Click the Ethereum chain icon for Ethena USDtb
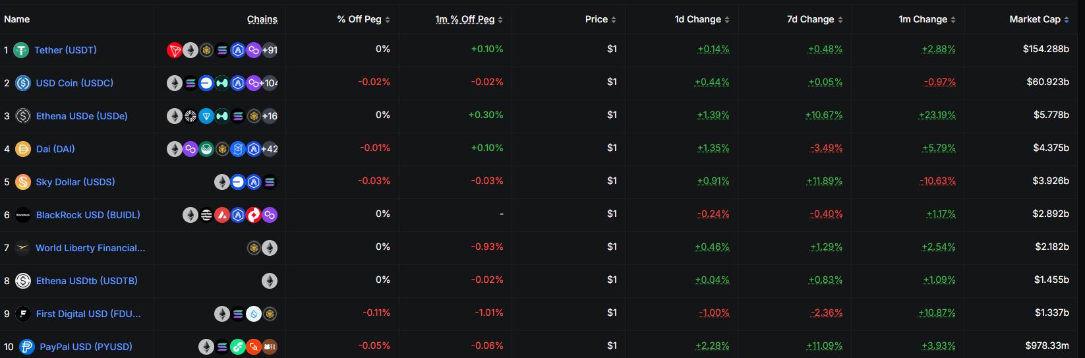This screenshot has width=1085, height=358. (270, 281)
